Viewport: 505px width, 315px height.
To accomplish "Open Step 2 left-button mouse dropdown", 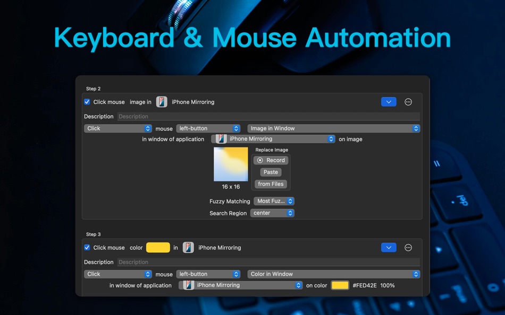I will pyautogui.click(x=208, y=128).
